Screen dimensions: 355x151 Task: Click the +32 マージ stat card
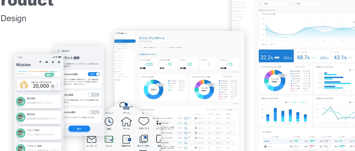pos(188,64)
